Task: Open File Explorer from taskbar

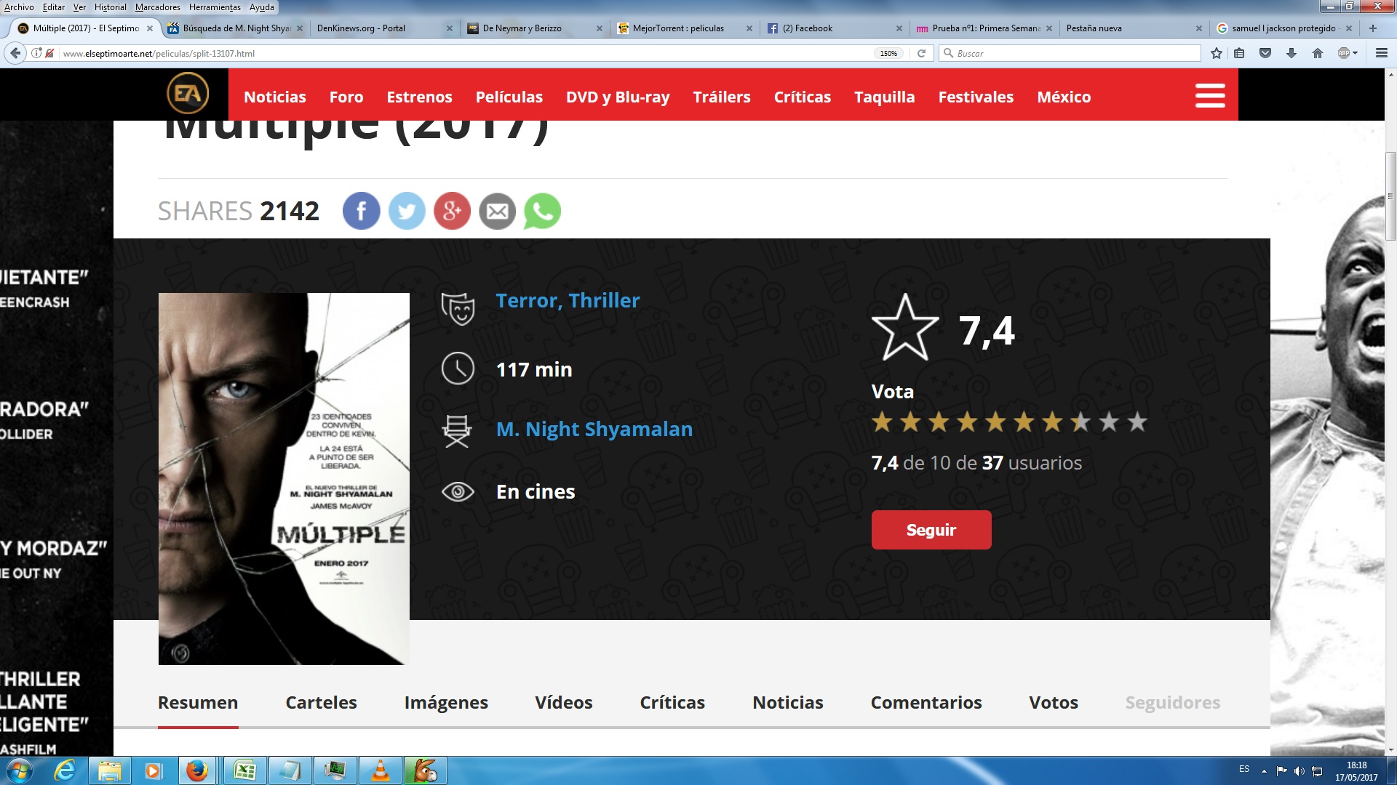Action: [109, 770]
